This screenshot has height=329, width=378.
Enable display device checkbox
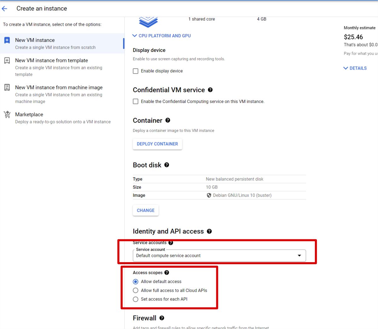135,71
